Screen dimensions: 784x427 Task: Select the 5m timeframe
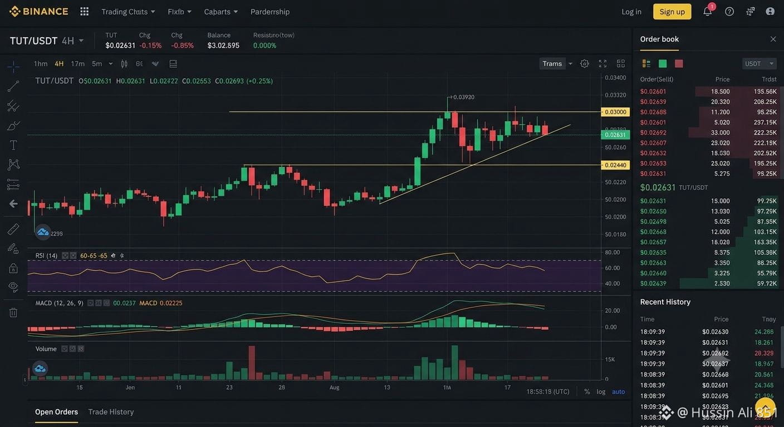97,63
